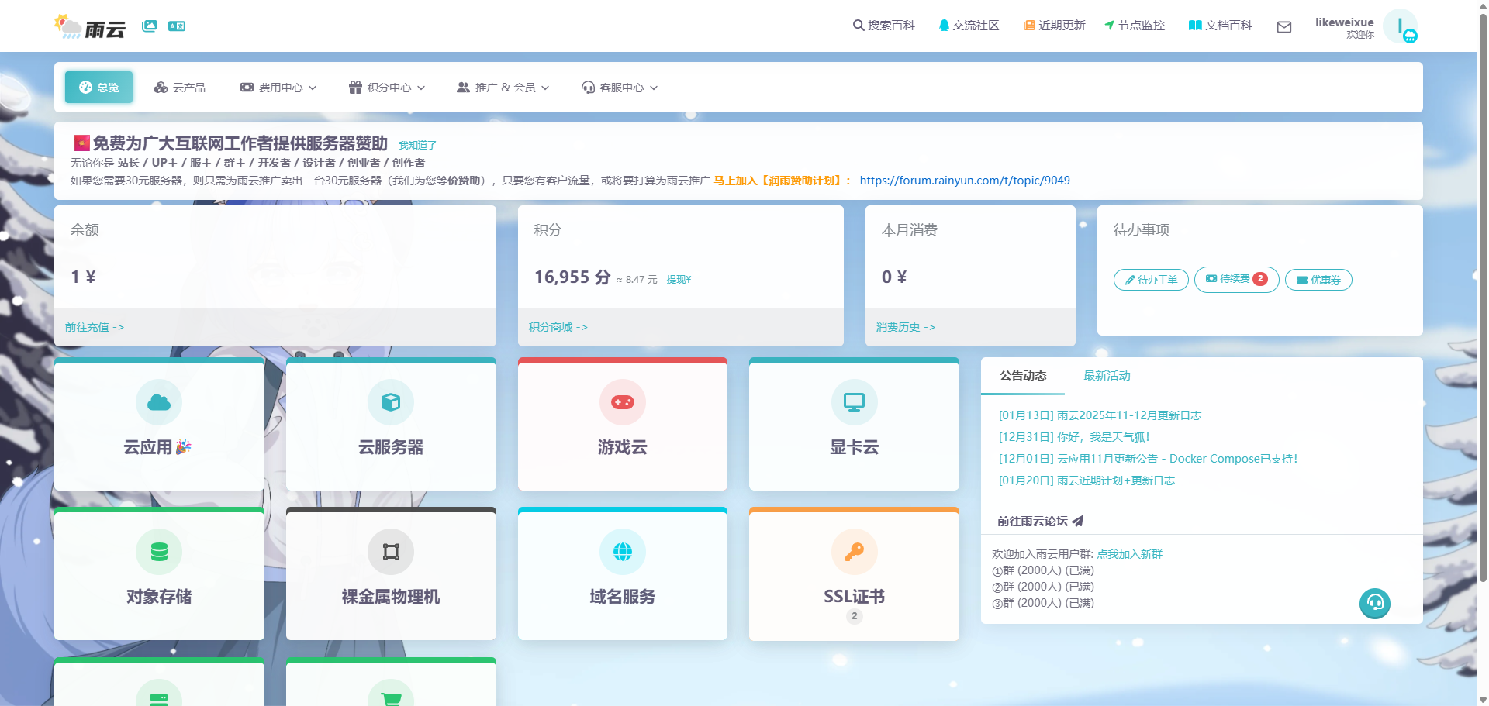The image size is (1489, 706).
Task: Click the background image switcher icon
Action: pos(150,26)
